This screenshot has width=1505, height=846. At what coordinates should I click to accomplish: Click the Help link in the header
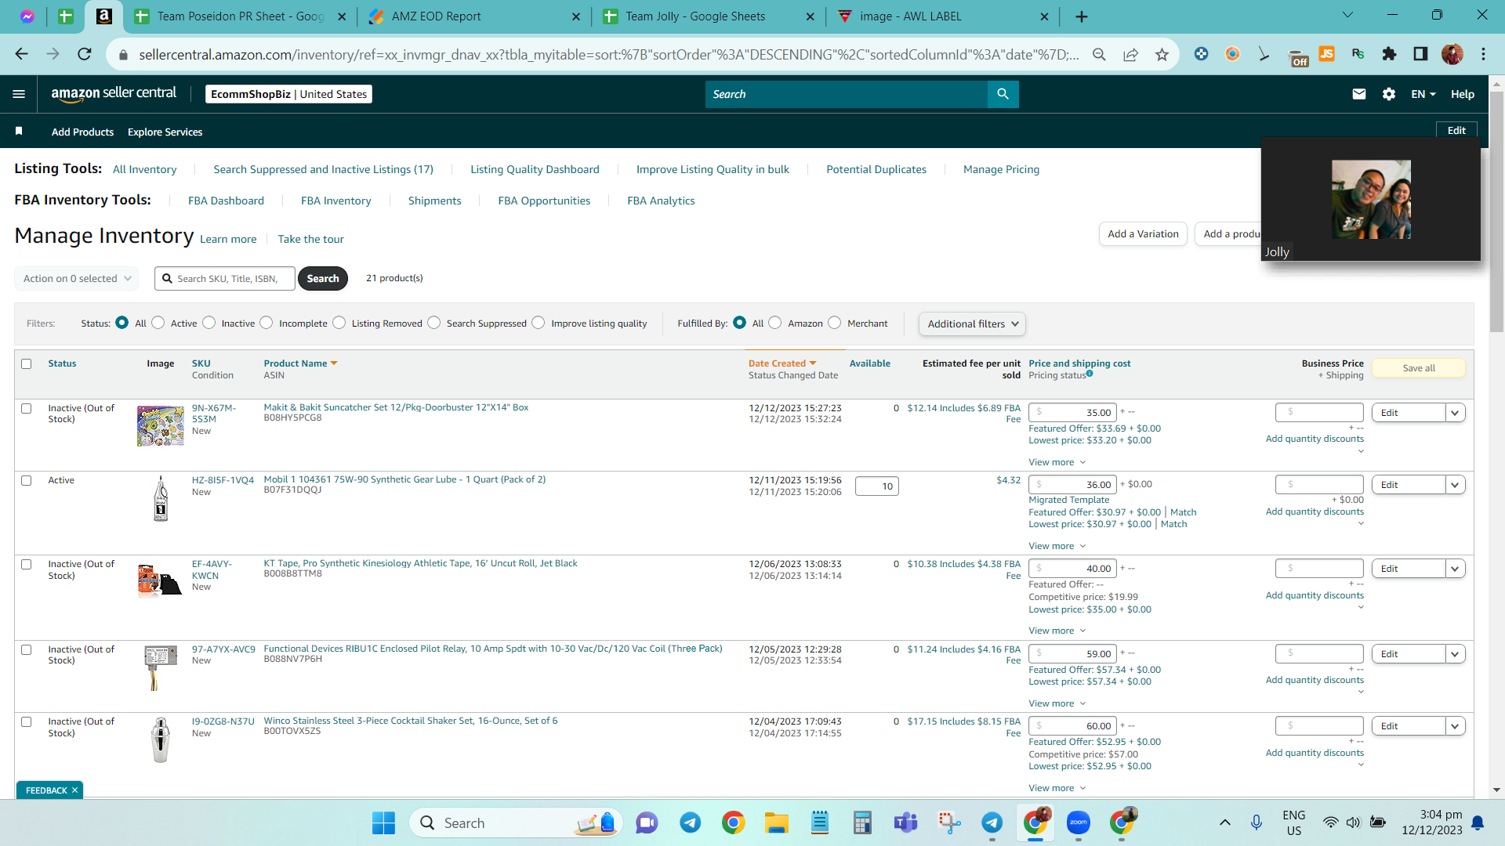click(1463, 94)
